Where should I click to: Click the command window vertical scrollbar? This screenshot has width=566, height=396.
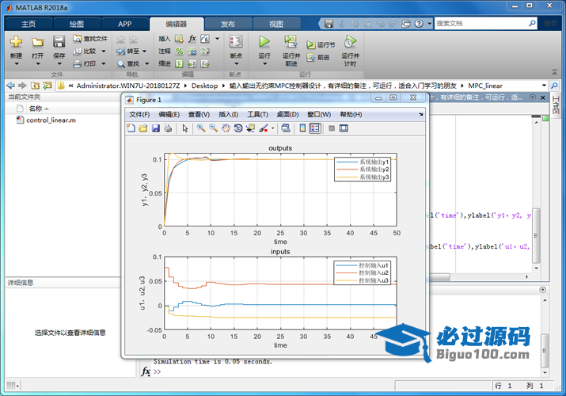pos(545,350)
